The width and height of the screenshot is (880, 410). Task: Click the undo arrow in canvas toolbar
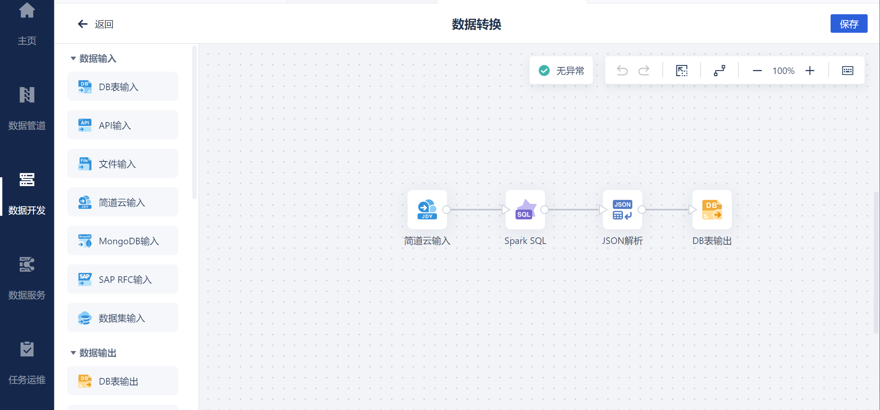click(622, 71)
